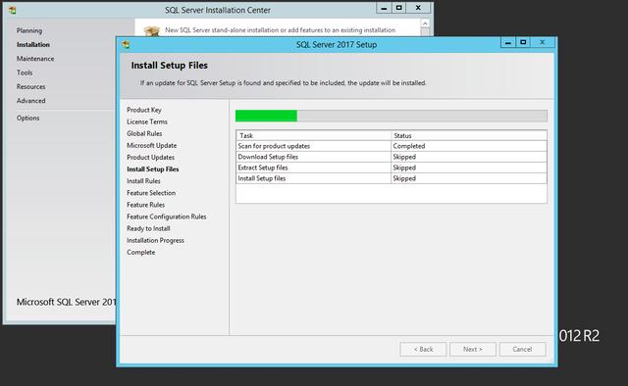Select Advanced in Installation Center sidebar
Viewport: 628px width, 386px height.
pos(30,100)
